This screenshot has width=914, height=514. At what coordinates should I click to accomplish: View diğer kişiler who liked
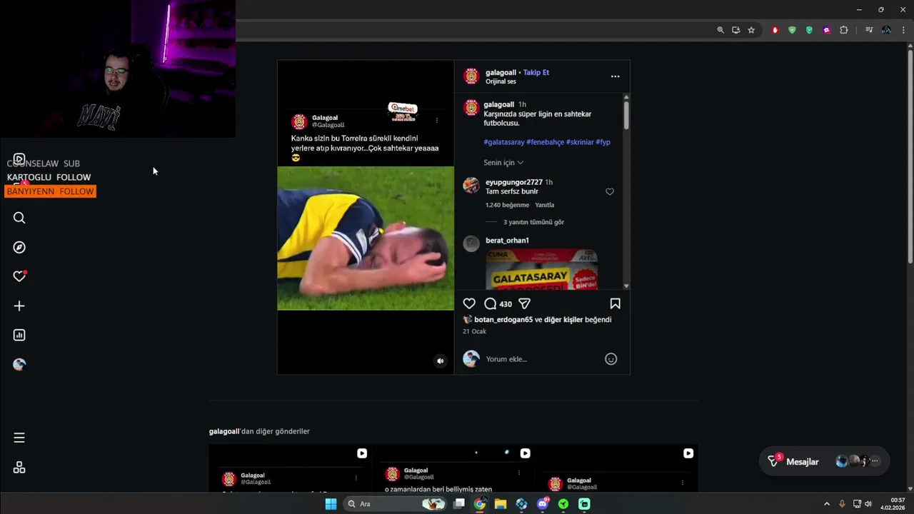coord(563,320)
